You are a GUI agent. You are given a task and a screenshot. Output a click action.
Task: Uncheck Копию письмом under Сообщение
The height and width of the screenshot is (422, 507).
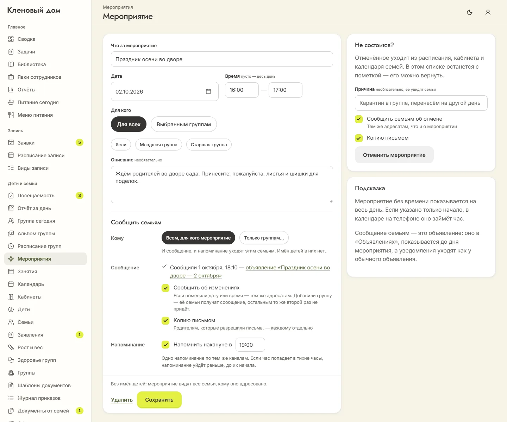165,320
